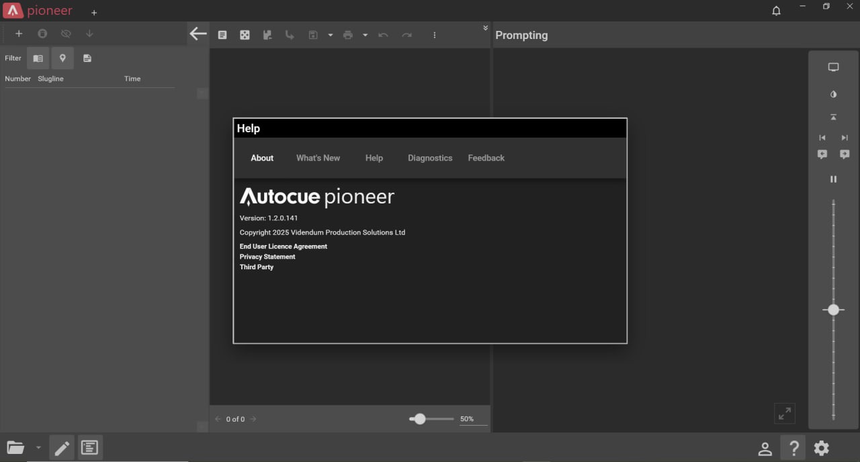Click the Slugline column header
This screenshot has height=462, width=860.
(51, 79)
